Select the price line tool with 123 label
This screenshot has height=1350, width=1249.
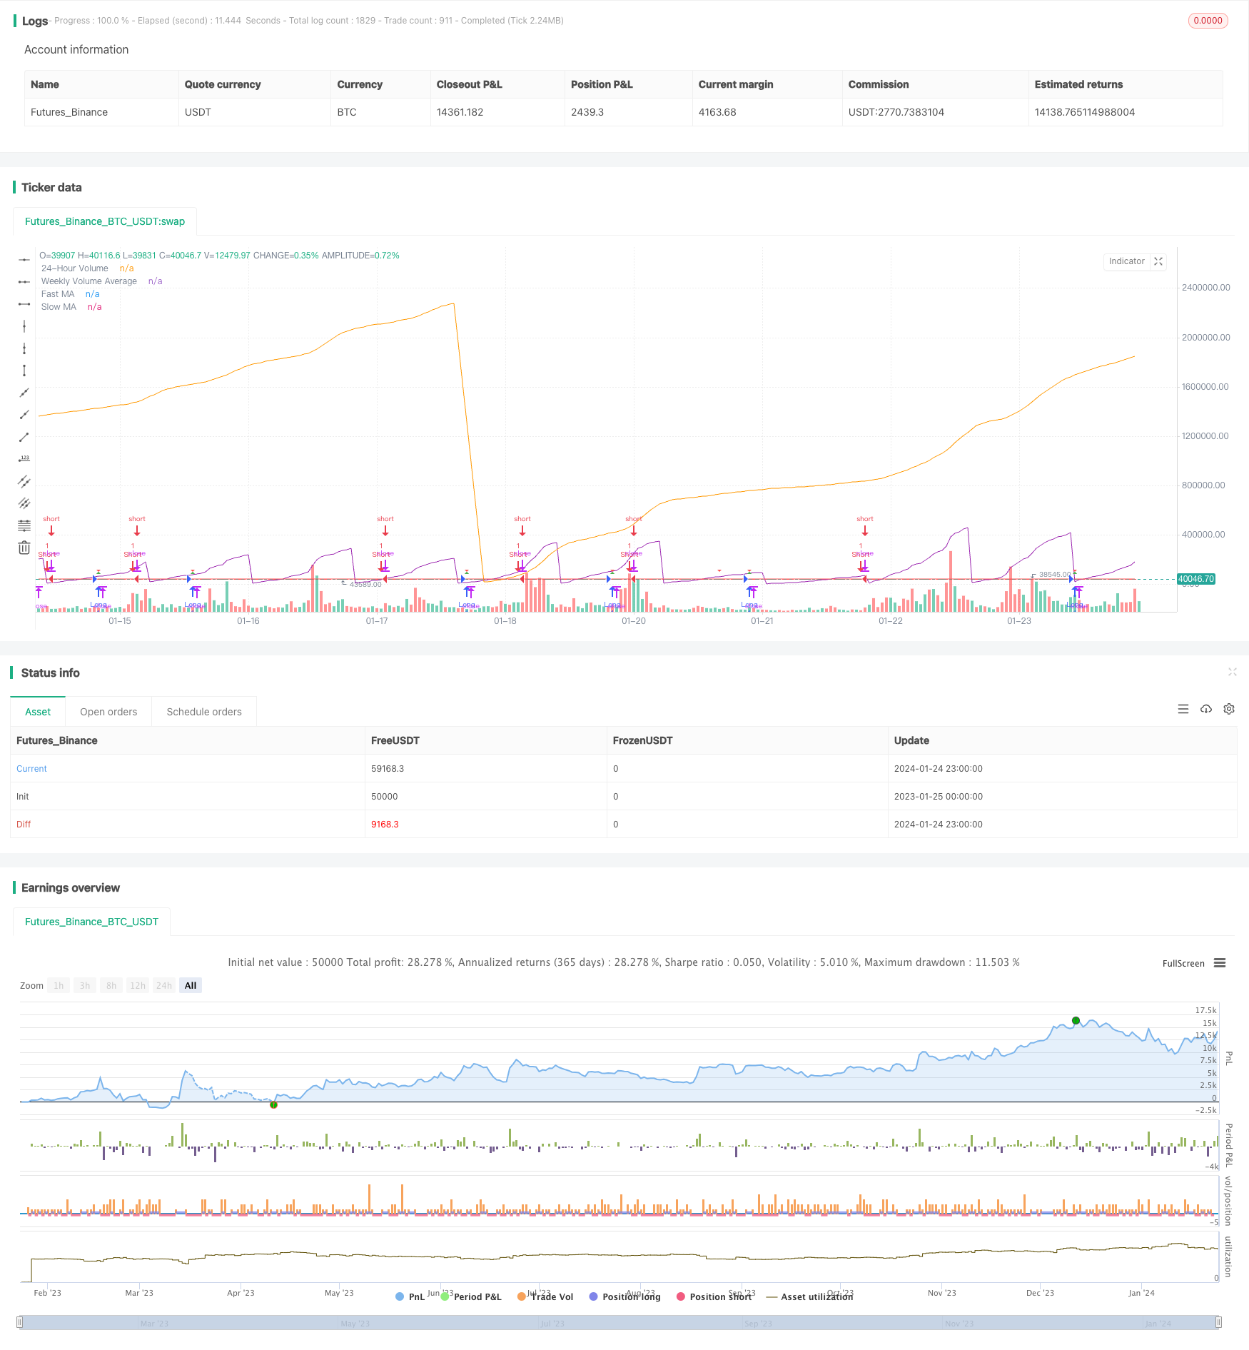[x=24, y=459]
